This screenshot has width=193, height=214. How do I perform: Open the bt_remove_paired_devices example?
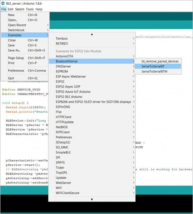point(158,61)
